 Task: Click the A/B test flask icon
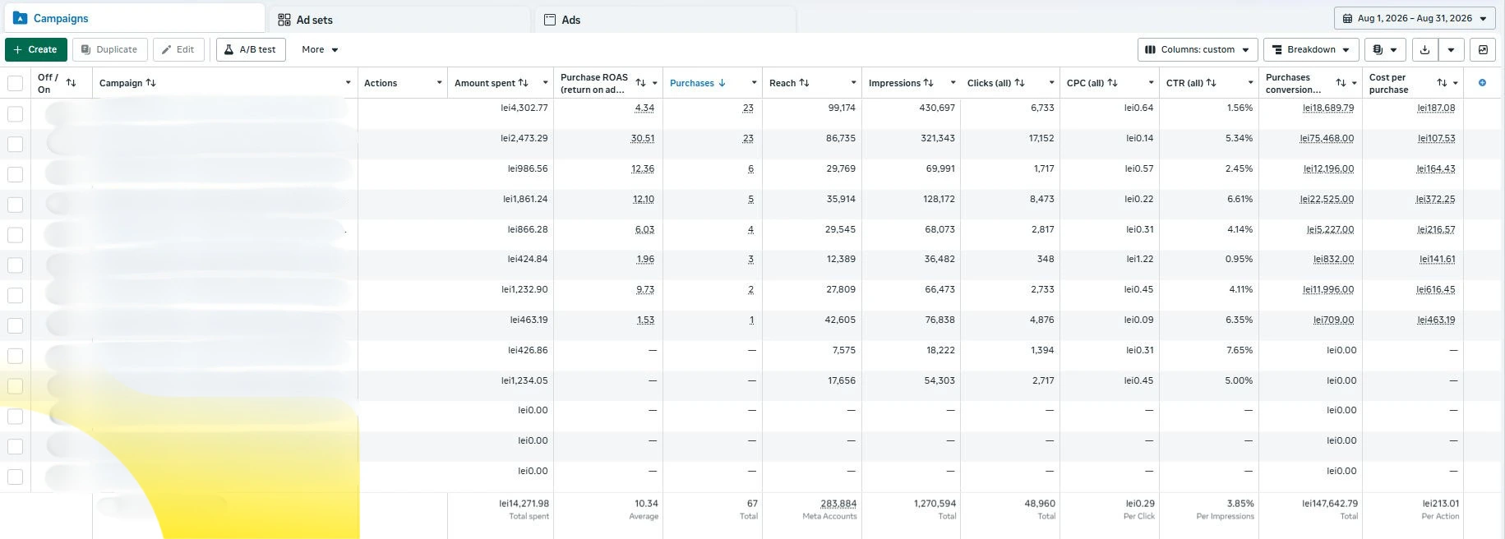pos(229,50)
